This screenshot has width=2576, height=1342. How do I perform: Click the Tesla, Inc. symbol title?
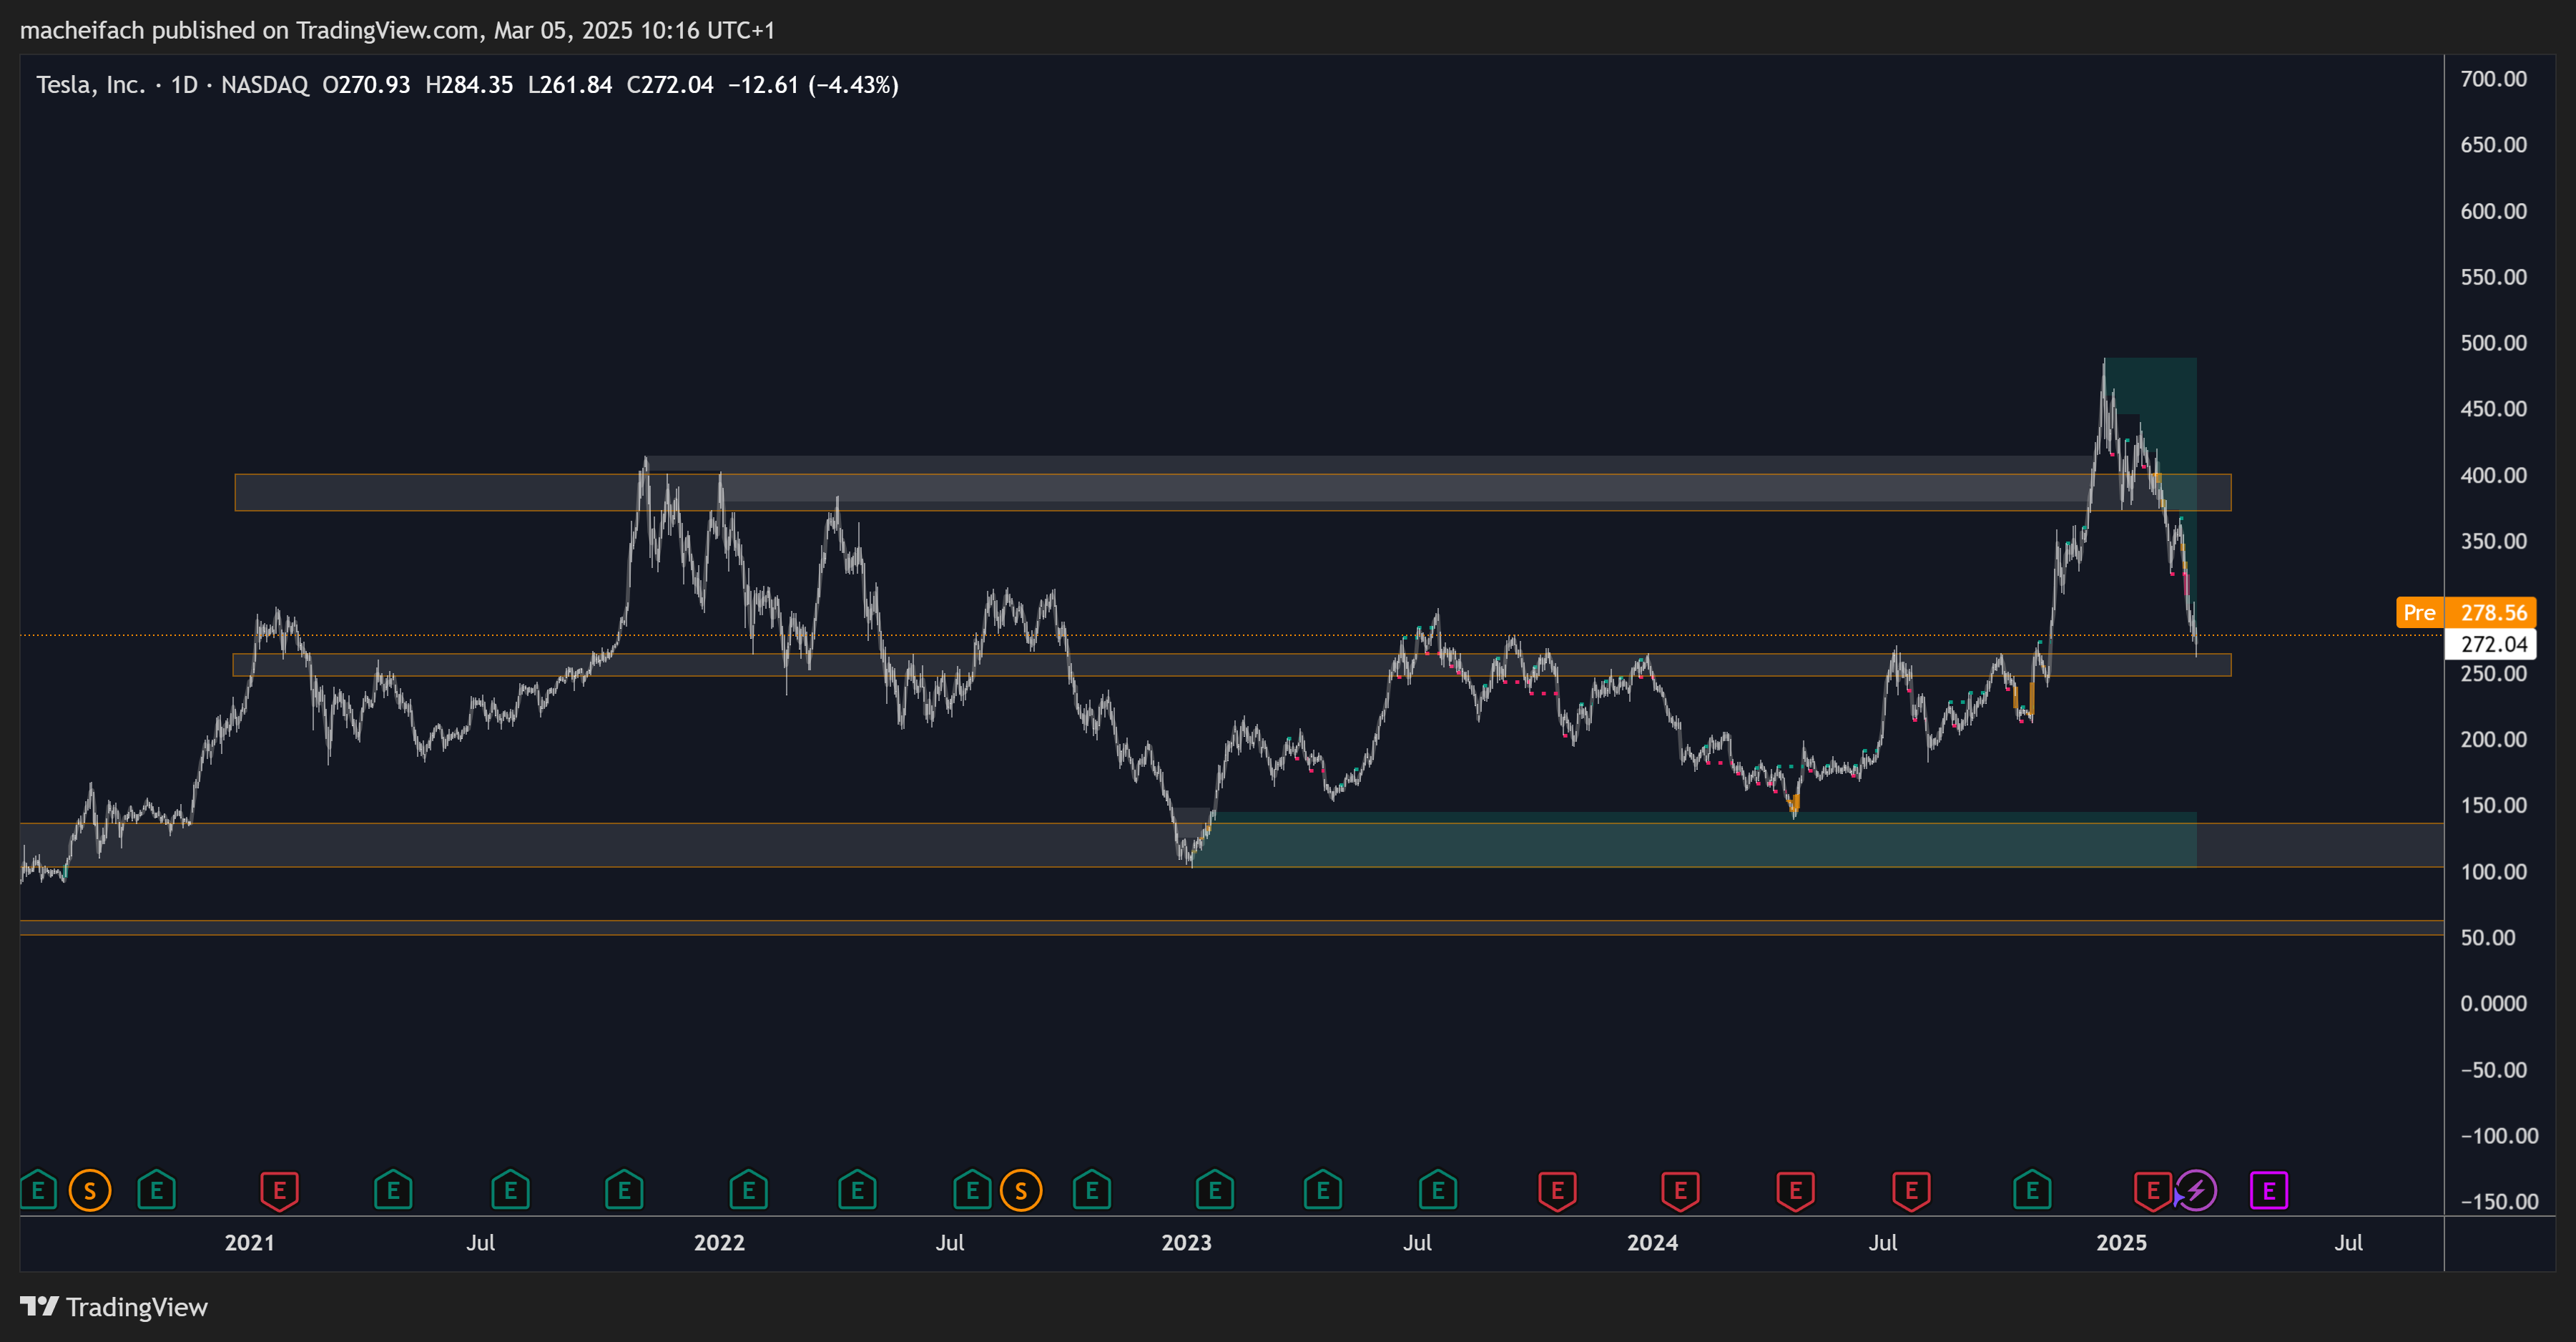pyautogui.click(x=91, y=85)
